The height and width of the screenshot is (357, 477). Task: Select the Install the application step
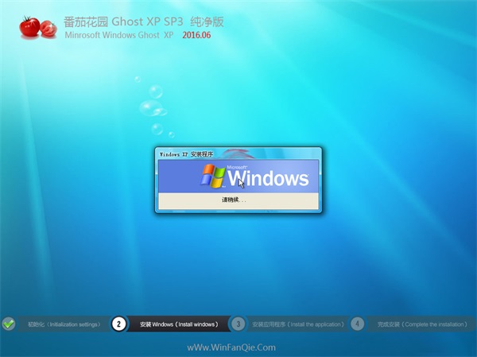[298, 324]
